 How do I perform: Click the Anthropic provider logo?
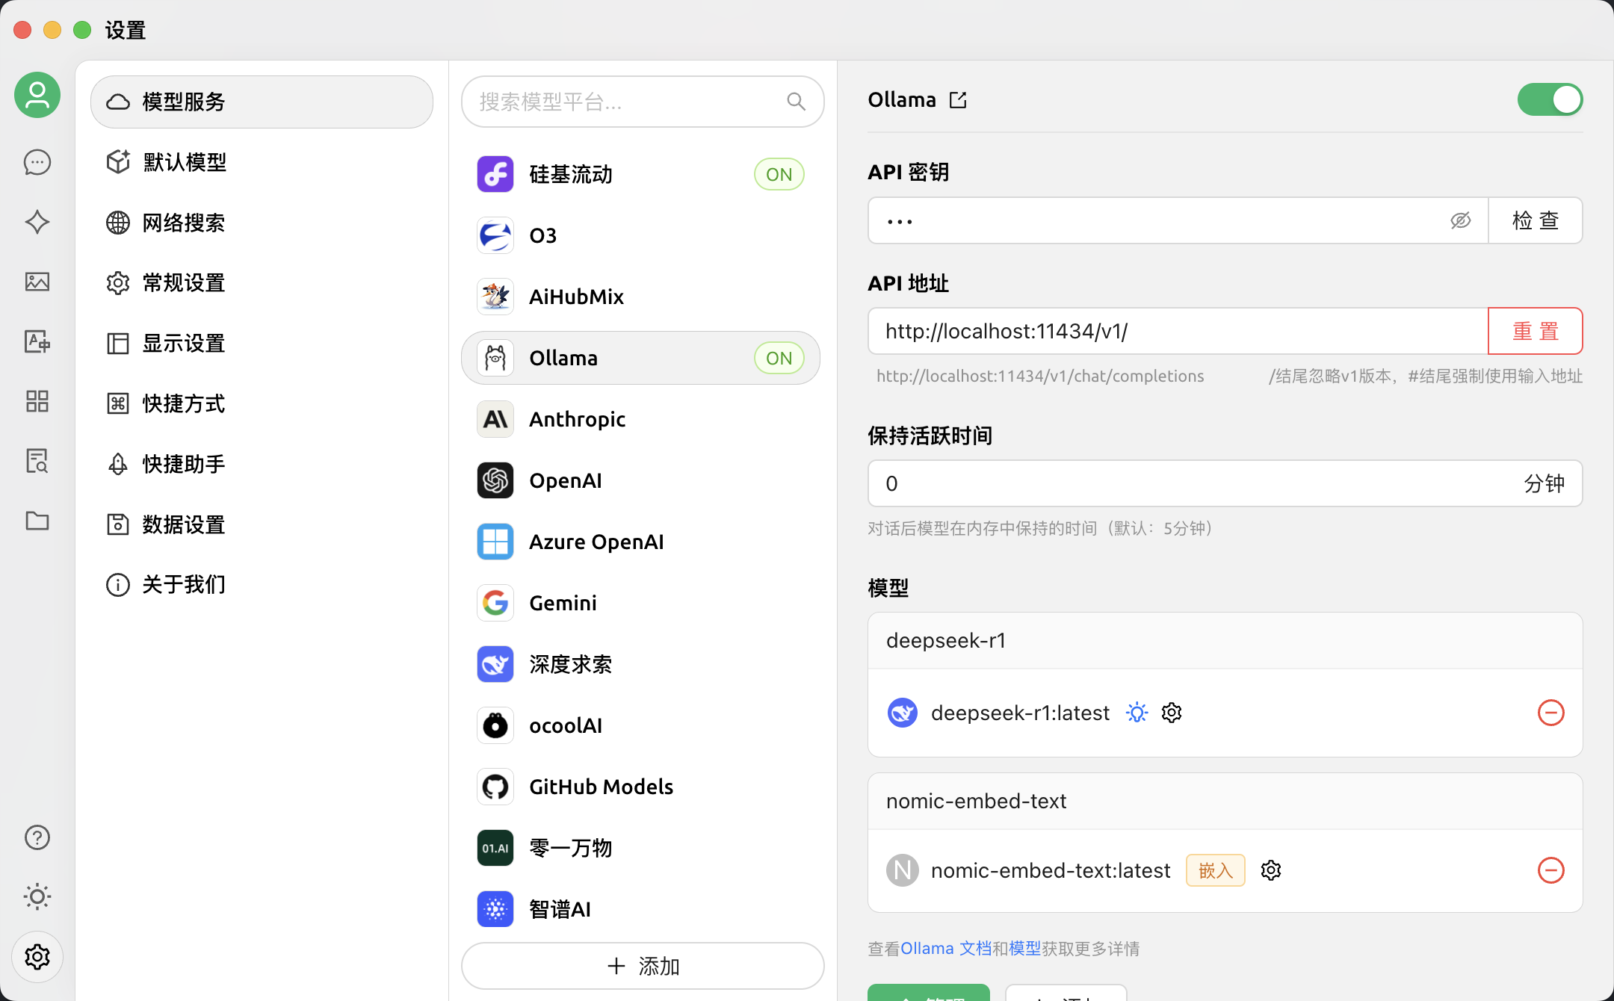(495, 419)
